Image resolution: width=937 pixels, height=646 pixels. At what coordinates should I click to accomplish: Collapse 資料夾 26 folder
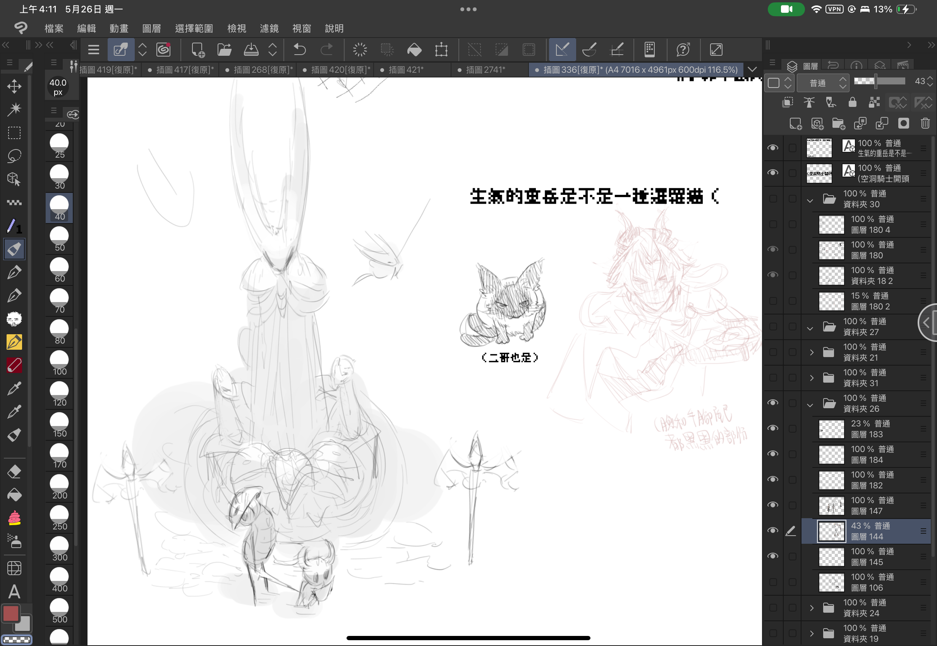click(810, 405)
